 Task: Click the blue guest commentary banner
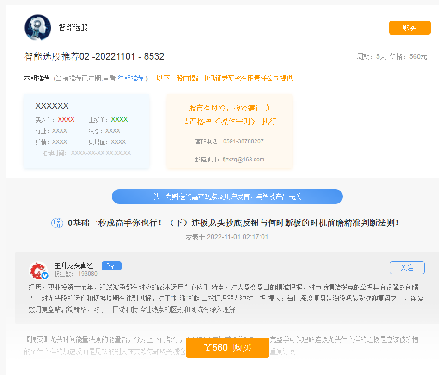(227, 197)
